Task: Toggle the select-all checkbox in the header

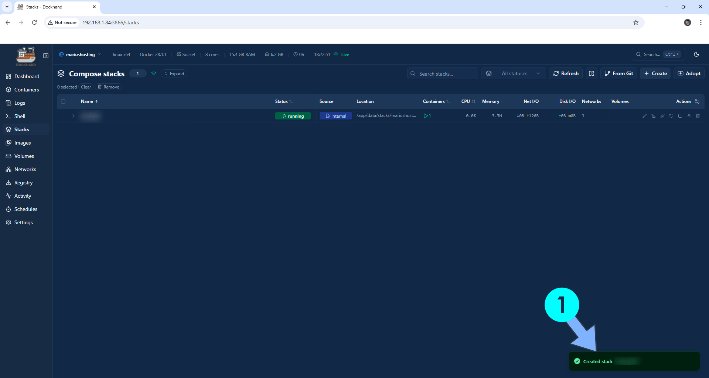Action: (63, 101)
